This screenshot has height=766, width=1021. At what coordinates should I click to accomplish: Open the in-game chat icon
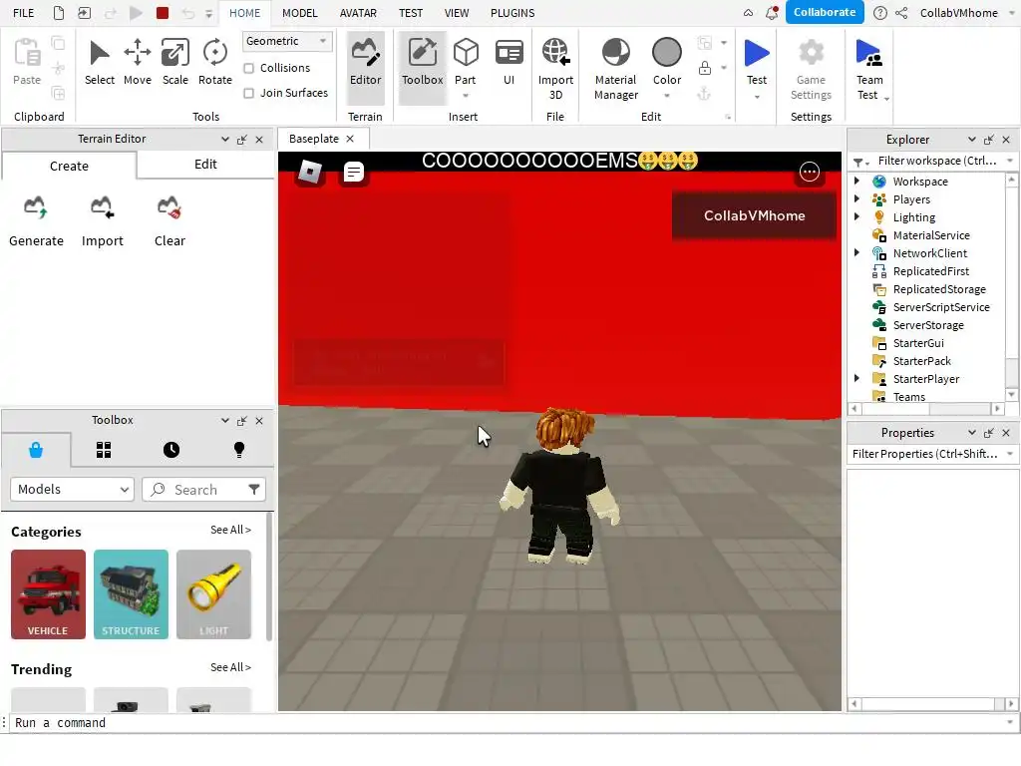(354, 172)
